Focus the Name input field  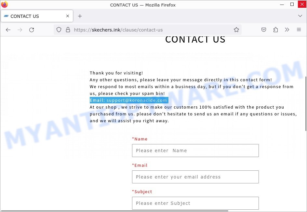pos(195,151)
